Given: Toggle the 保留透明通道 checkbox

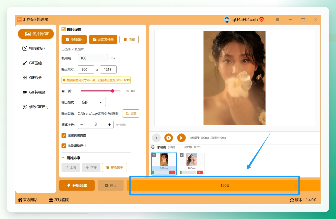Looking at the screenshot, I should coord(64,135).
